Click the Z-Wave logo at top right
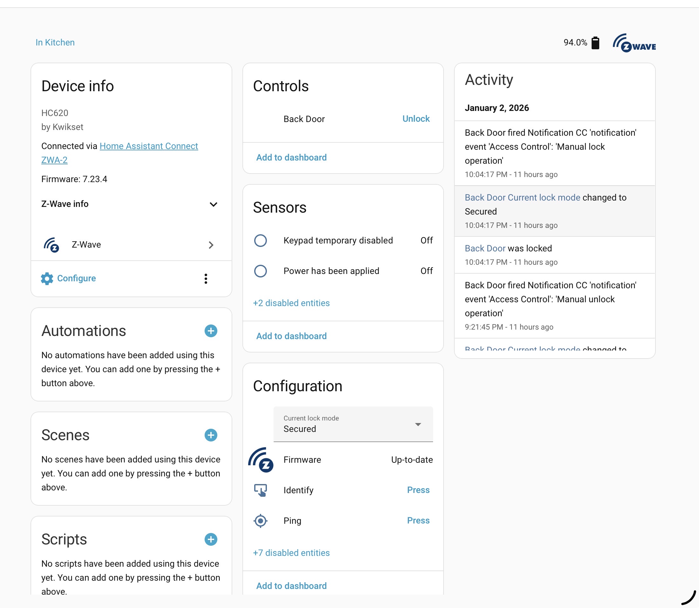Image resolution: width=699 pixels, height=608 pixels. click(634, 43)
